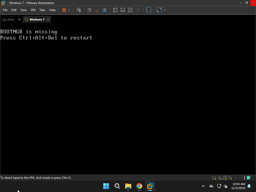Toggle the console view icon
The image size is (256, 192).
point(148,10)
